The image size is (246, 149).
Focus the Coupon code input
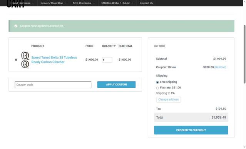pos(53,85)
